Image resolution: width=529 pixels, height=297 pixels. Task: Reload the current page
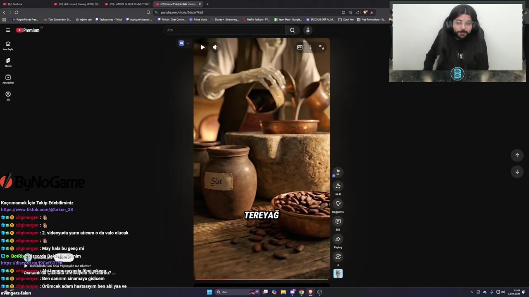pos(16,12)
